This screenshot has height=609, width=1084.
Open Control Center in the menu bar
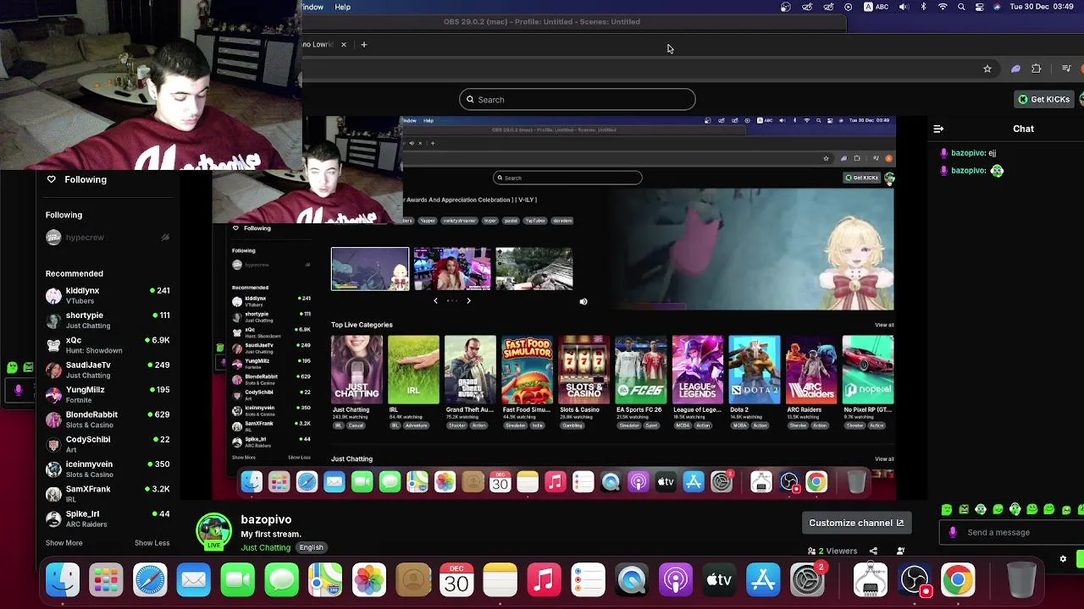pyautogui.click(x=979, y=7)
